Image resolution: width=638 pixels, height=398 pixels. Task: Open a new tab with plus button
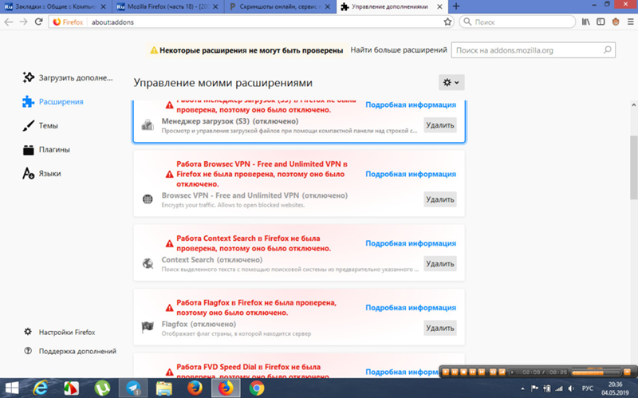pos(456,6)
